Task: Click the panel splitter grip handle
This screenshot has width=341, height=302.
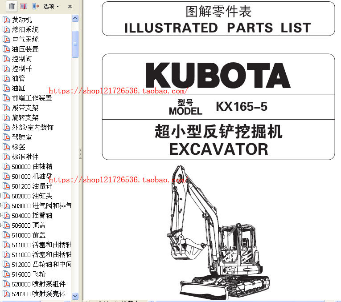Action: 81,153
